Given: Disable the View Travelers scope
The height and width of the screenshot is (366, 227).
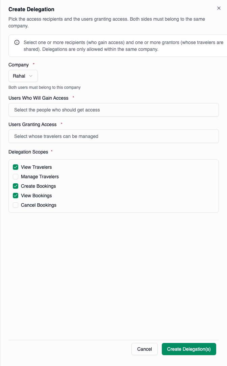Looking at the screenshot, I should click(x=15, y=167).
